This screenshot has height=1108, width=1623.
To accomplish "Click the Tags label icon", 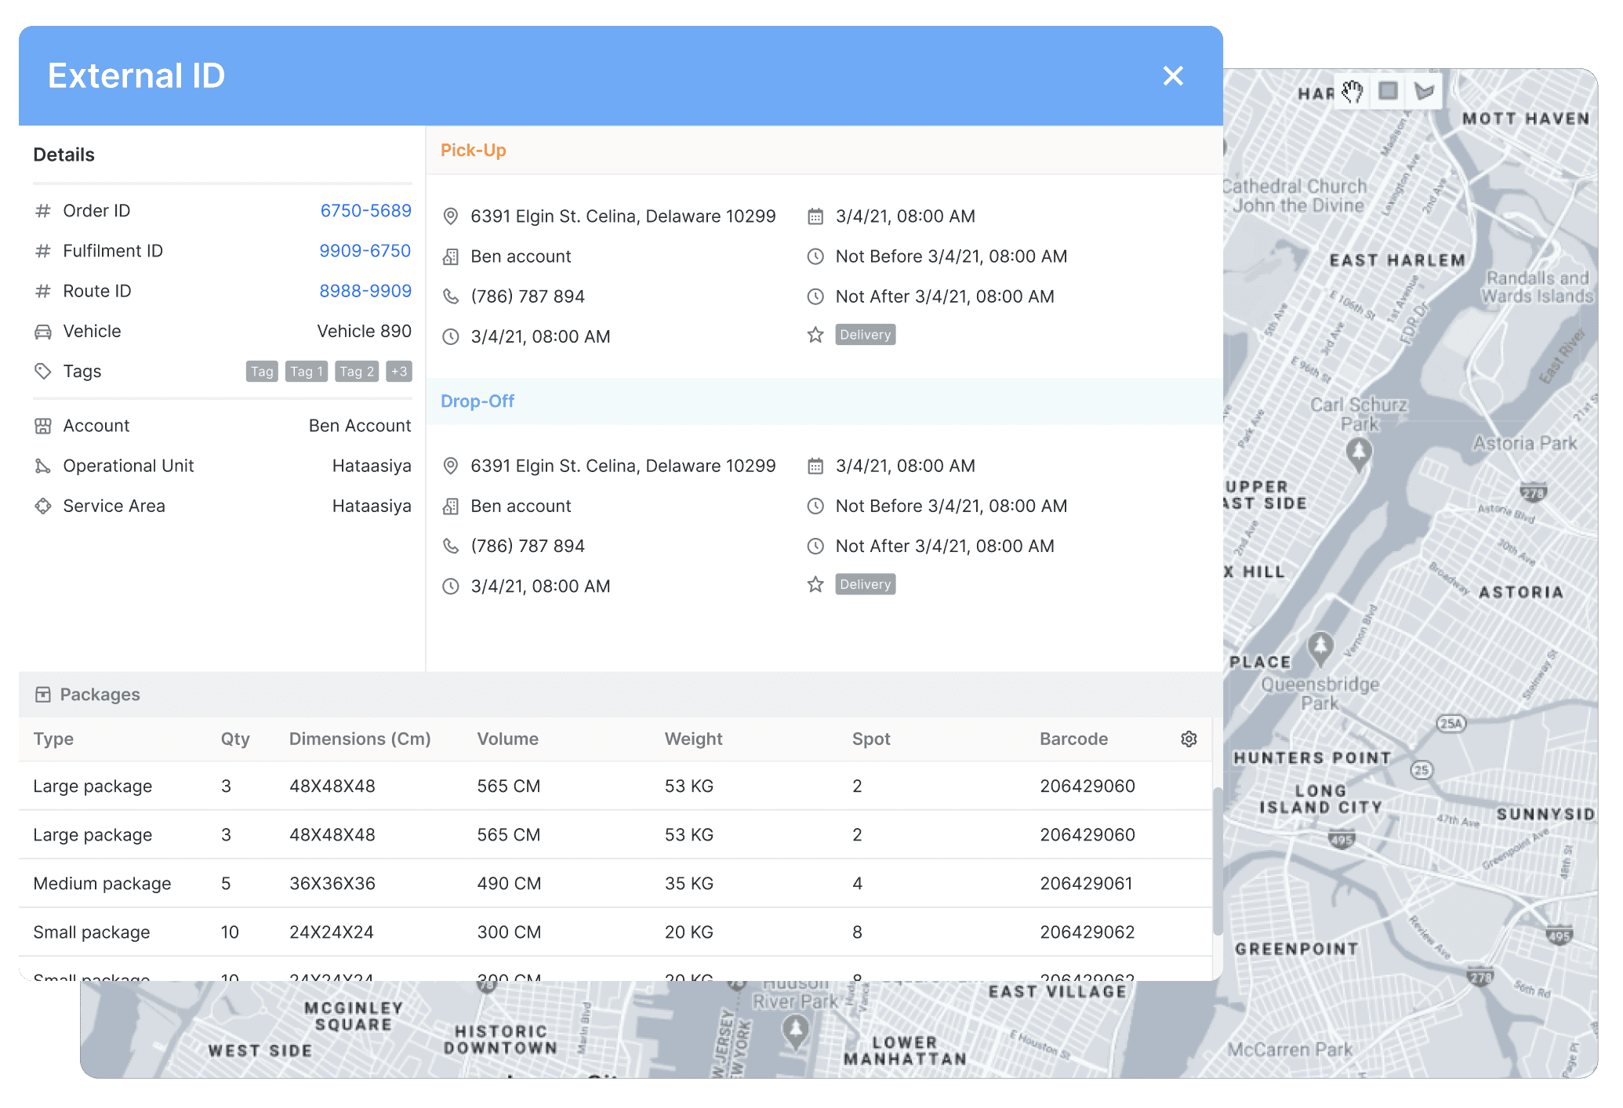I will (43, 372).
